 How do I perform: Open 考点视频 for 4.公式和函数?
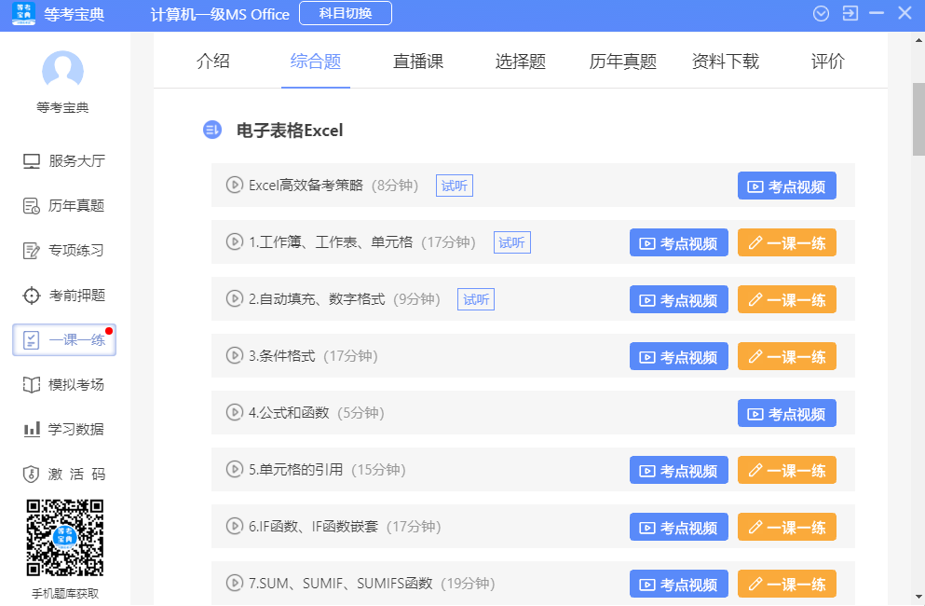[x=786, y=413]
